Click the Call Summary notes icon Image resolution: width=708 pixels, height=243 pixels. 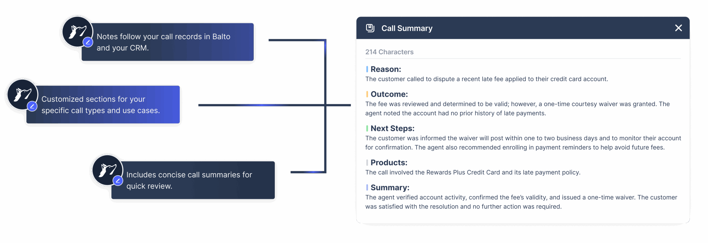pyautogui.click(x=370, y=28)
